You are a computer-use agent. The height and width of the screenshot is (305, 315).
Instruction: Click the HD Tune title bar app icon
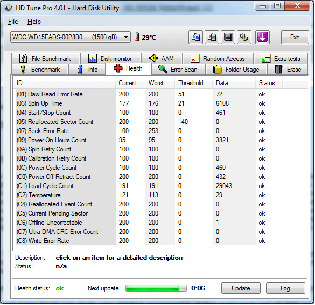[9, 8]
